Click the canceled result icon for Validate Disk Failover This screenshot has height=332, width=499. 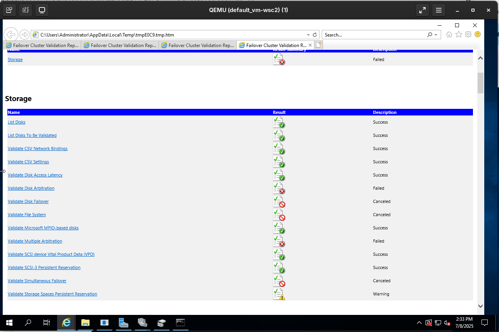click(x=279, y=201)
